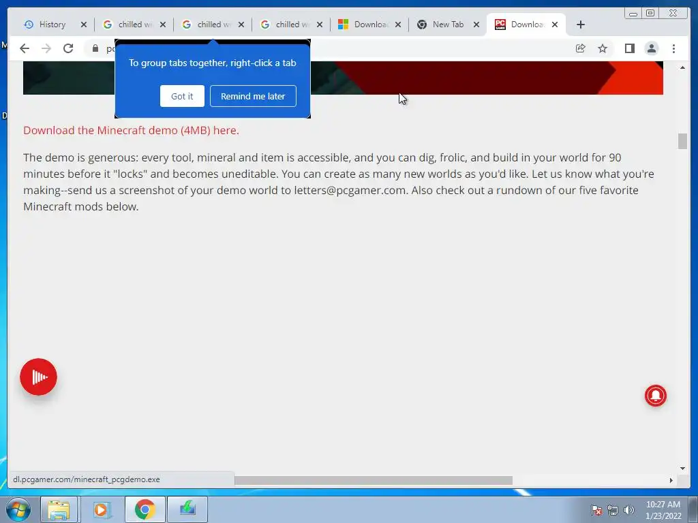Go back using the back arrow
Image resolution: width=698 pixels, height=523 pixels.
point(25,48)
